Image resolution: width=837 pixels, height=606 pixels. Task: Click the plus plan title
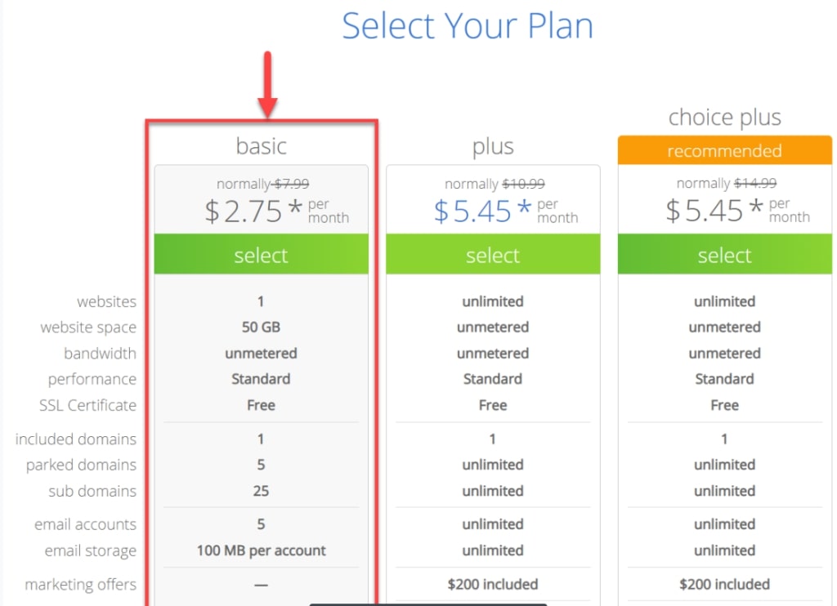click(493, 147)
